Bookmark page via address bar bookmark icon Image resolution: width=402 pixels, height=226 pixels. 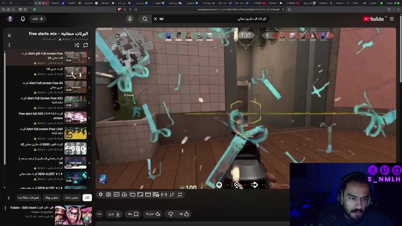pyautogui.click(x=289, y=9)
